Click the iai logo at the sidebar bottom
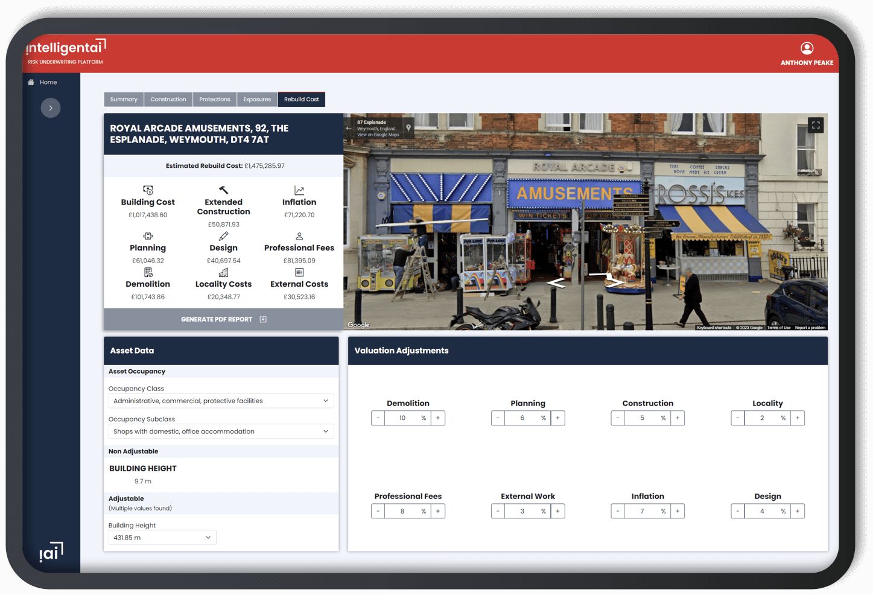873x595 pixels. [51, 552]
